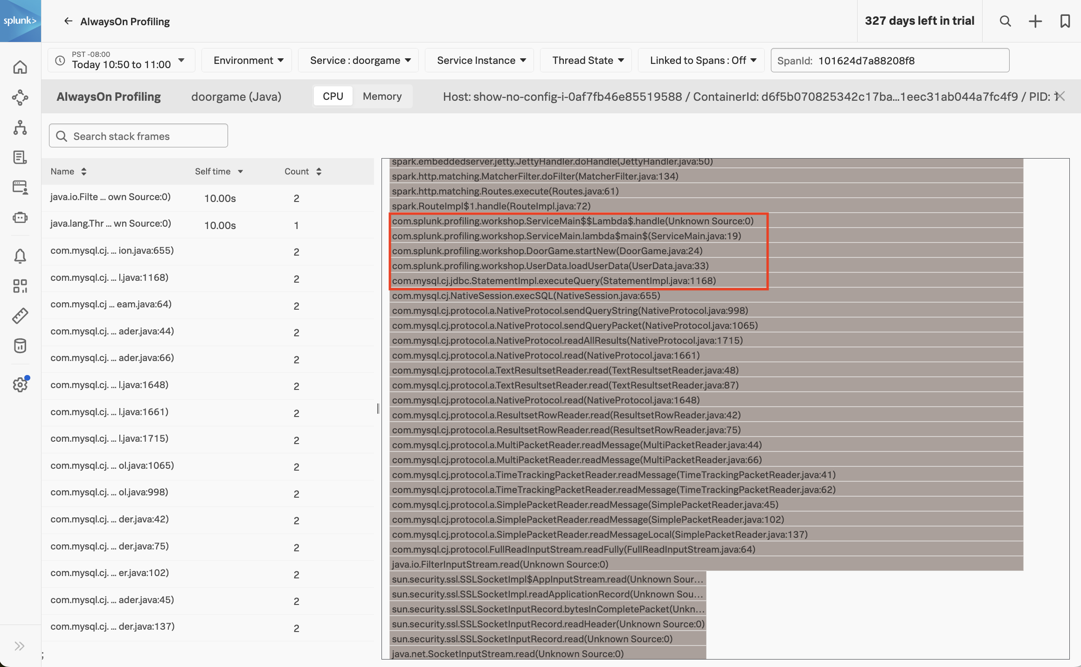Switch to Memory tab
This screenshot has height=667, width=1081.
382,96
